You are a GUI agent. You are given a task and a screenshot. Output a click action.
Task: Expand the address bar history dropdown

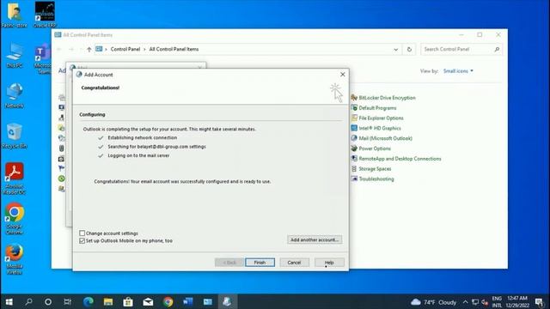click(395, 50)
